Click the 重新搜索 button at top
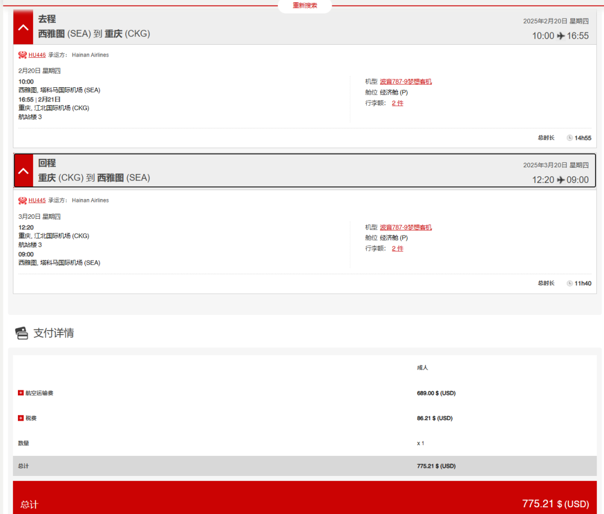This screenshot has width=604, height=514. [305, 6]
